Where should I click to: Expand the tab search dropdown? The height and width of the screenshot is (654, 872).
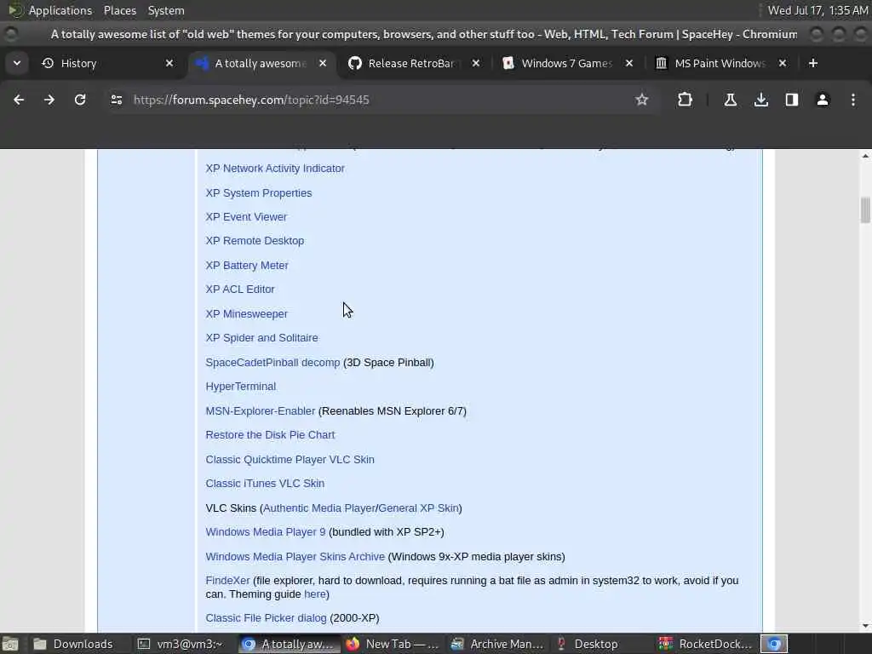(17, 63)
